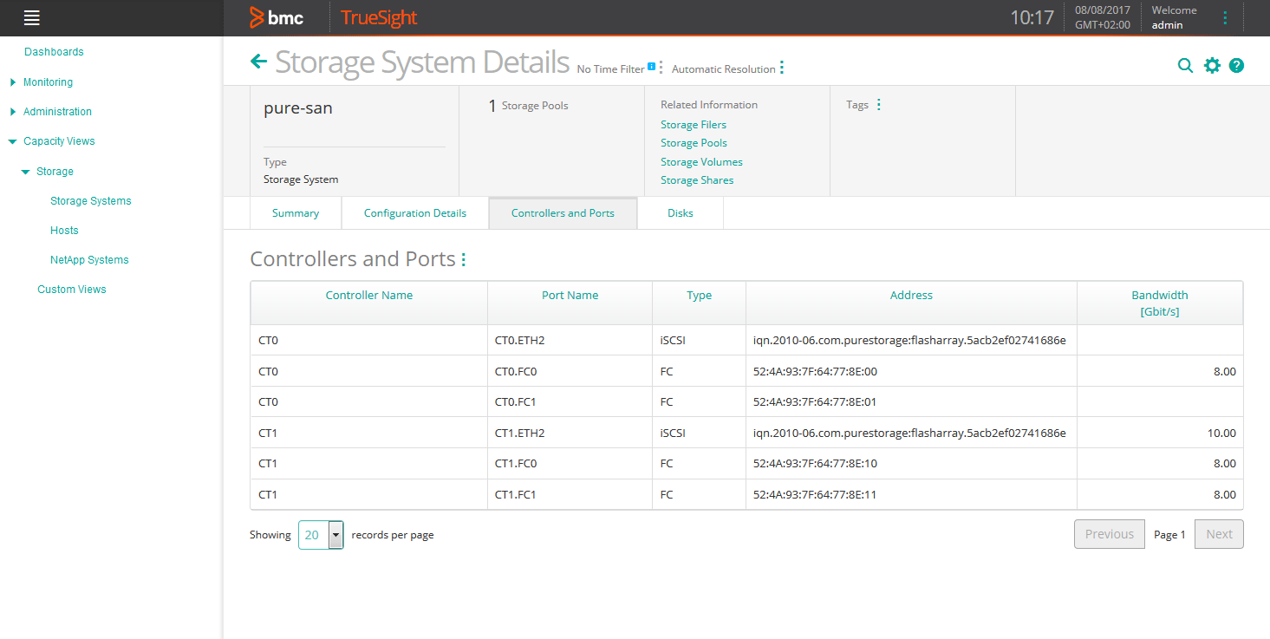Switch to the Disks tab
This screenshot has height=639, width=1270.
pos(681,213)
